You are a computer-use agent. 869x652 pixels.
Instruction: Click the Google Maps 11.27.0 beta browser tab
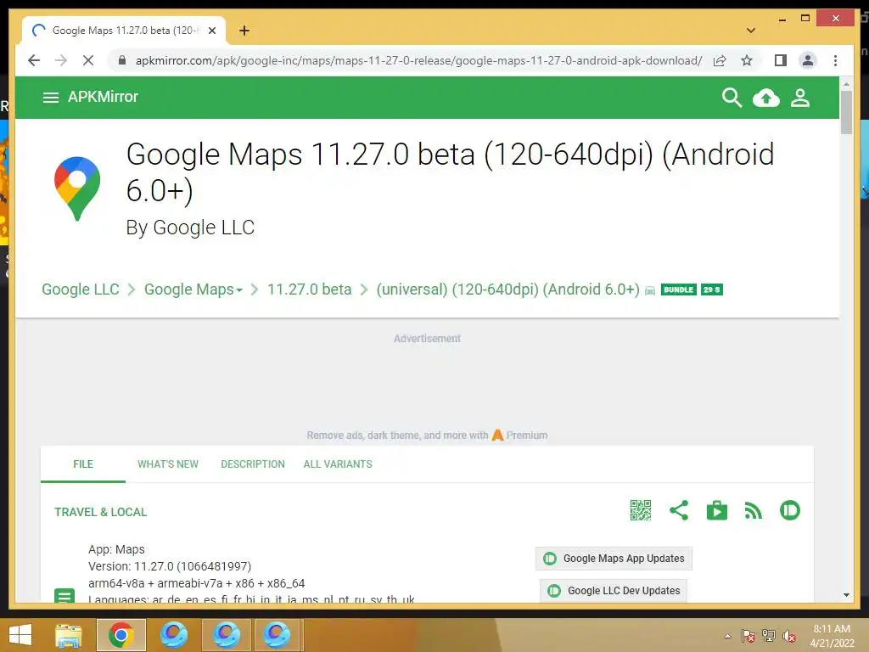point(124,31)
